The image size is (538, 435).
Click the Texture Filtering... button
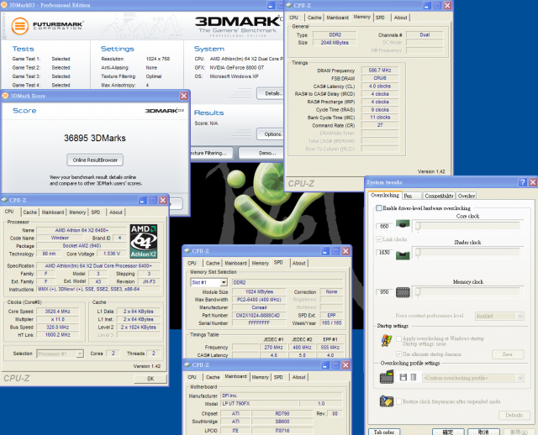coord(211,153)
